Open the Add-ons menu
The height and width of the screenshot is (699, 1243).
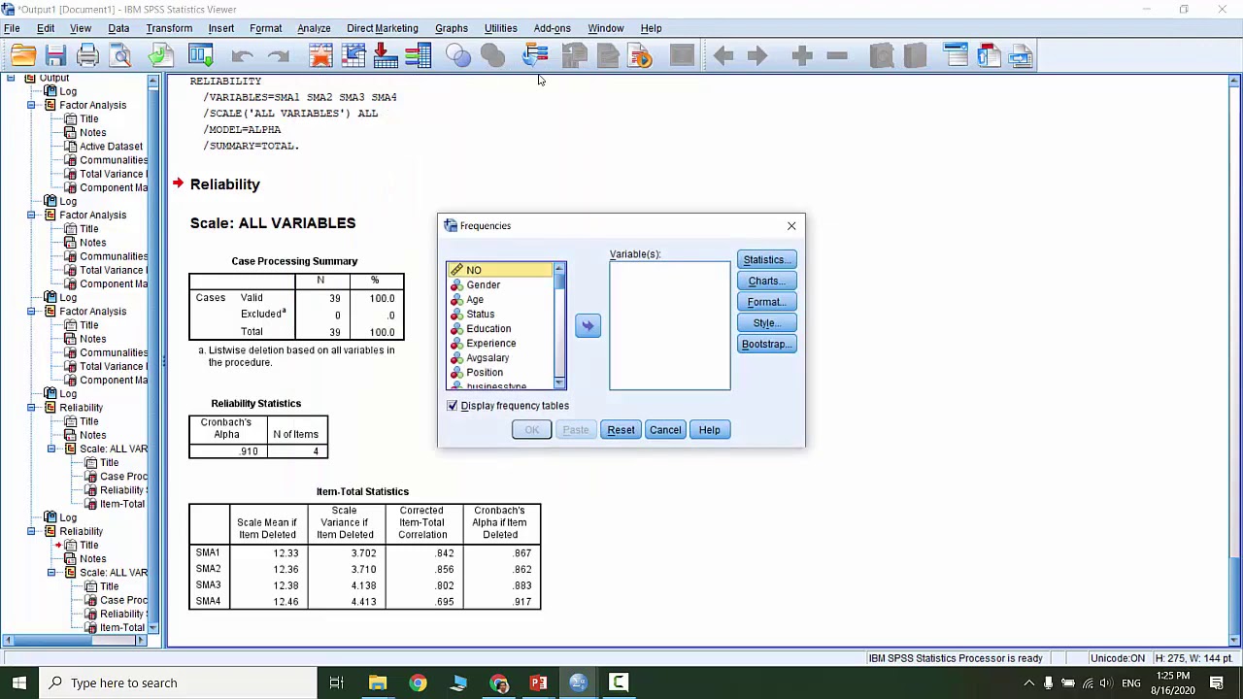553,28
